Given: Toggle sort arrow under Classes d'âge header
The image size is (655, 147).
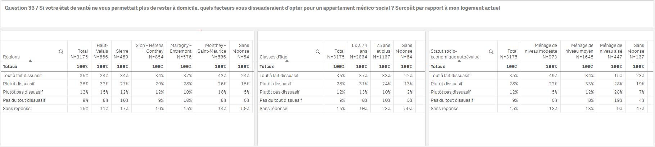Looking at the screenshot, I should pos(287,61).
